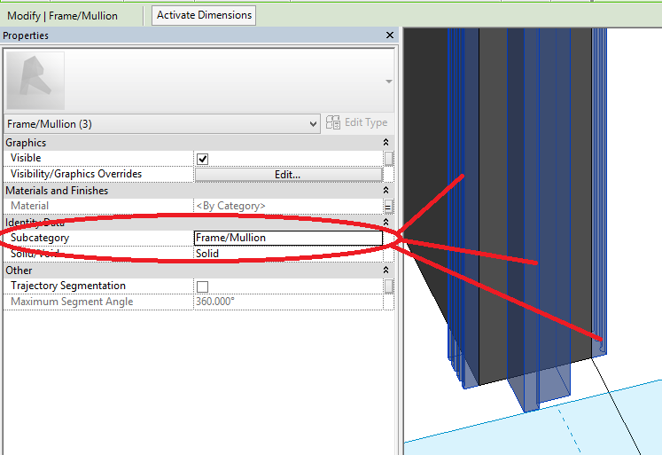Open the type selector preview dropdown arrow
662x455 pixels.
389,81
